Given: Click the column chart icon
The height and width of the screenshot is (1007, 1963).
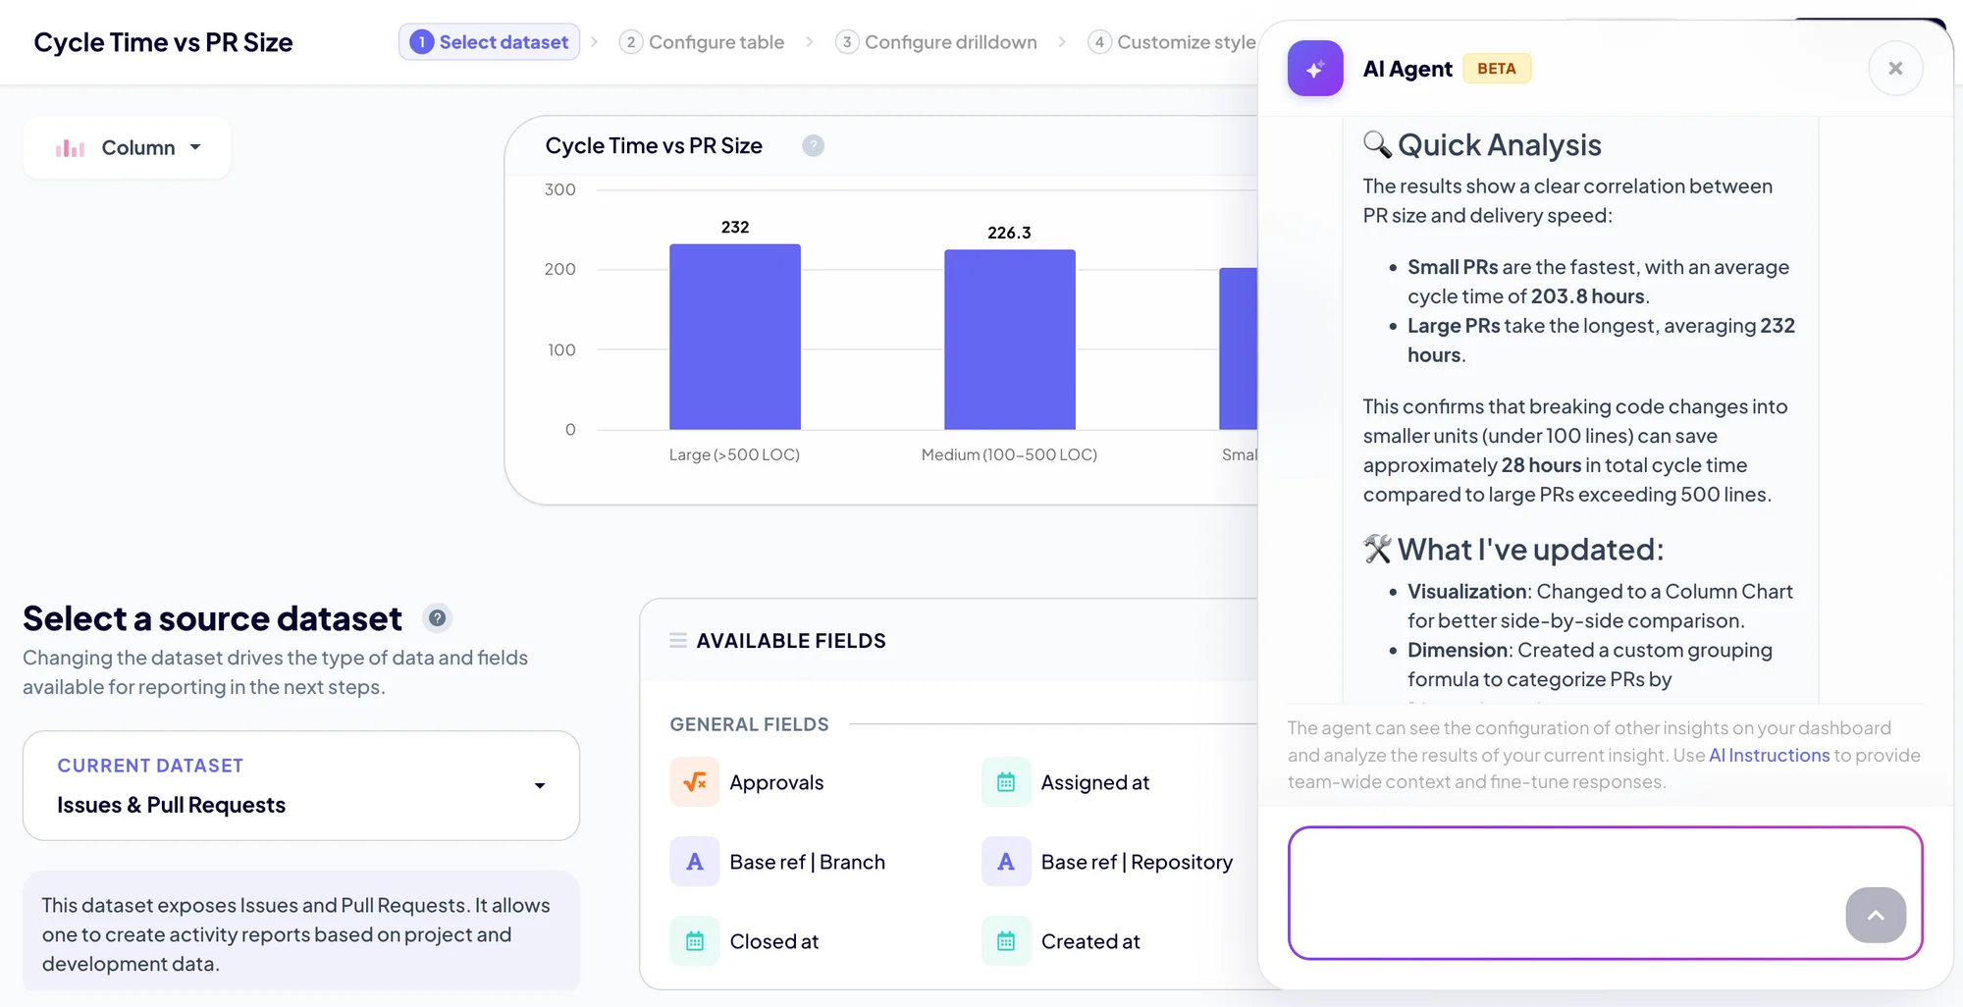Looking at the screenshot, I should tap(70, 148).
